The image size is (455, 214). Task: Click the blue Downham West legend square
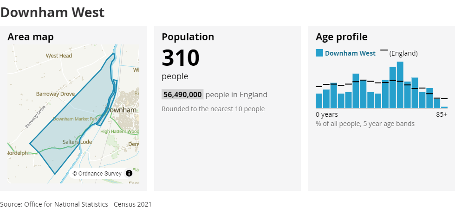point(319,53)
